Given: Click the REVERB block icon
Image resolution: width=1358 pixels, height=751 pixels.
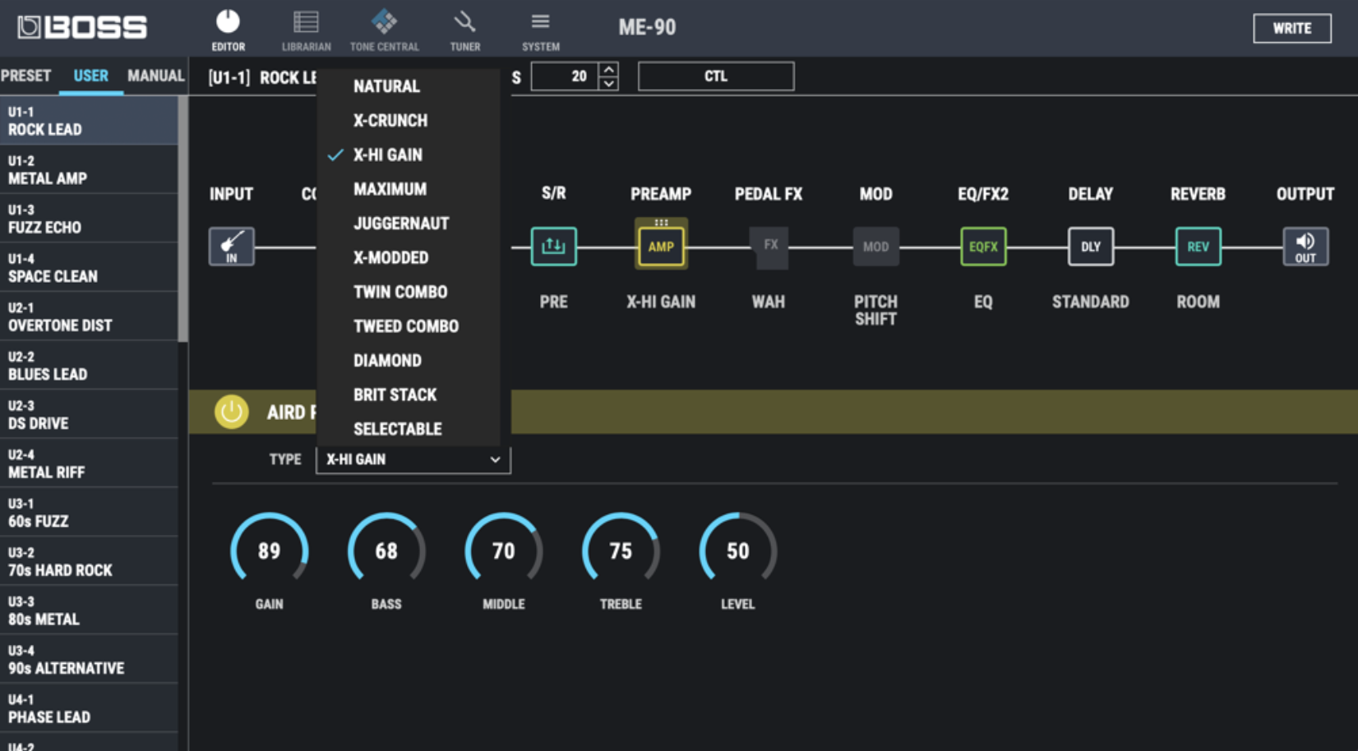Looking at the screenshot, I should pos(1198,246).
